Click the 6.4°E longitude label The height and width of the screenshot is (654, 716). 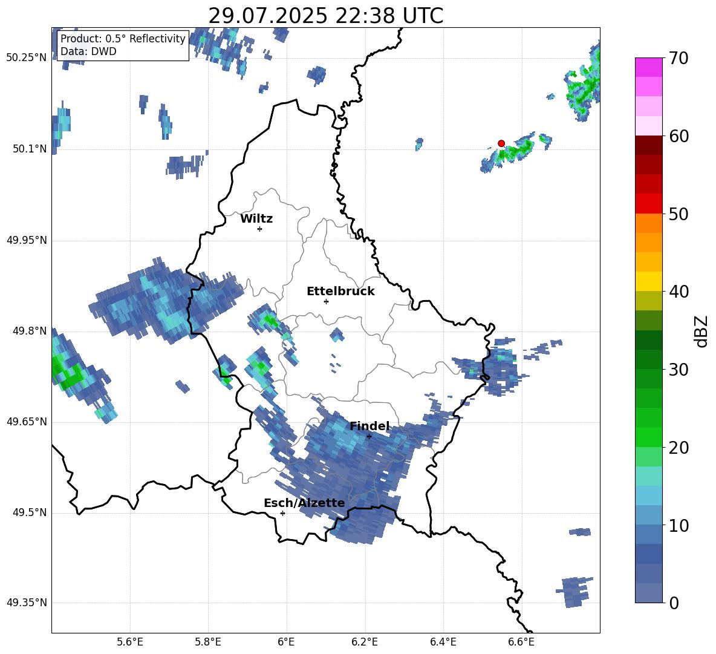pyautogui.click(x=443, y=642)
